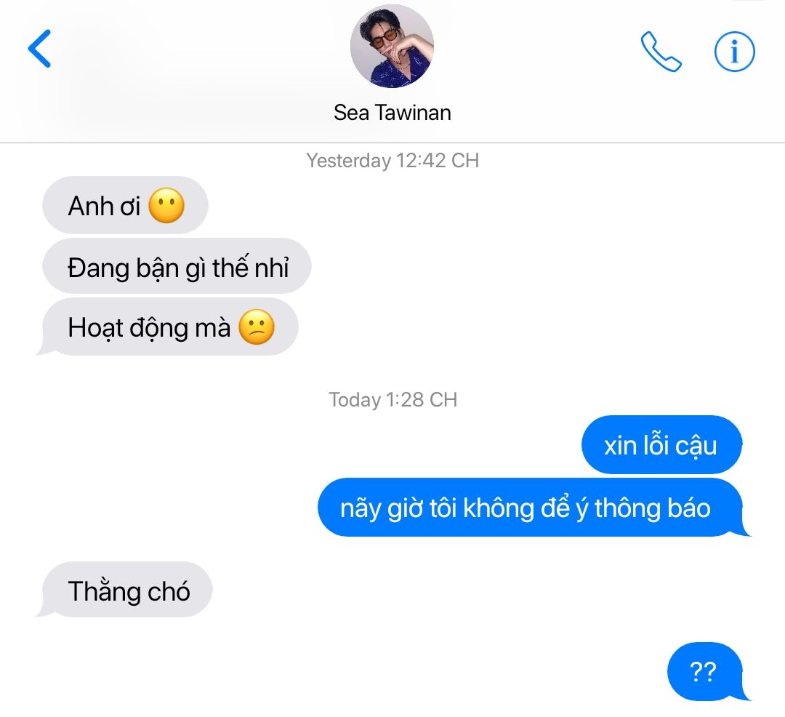This screenshot has height=717, width=785.
Task: Open conversation info with the circled i icon
Action: click(734, 52)
